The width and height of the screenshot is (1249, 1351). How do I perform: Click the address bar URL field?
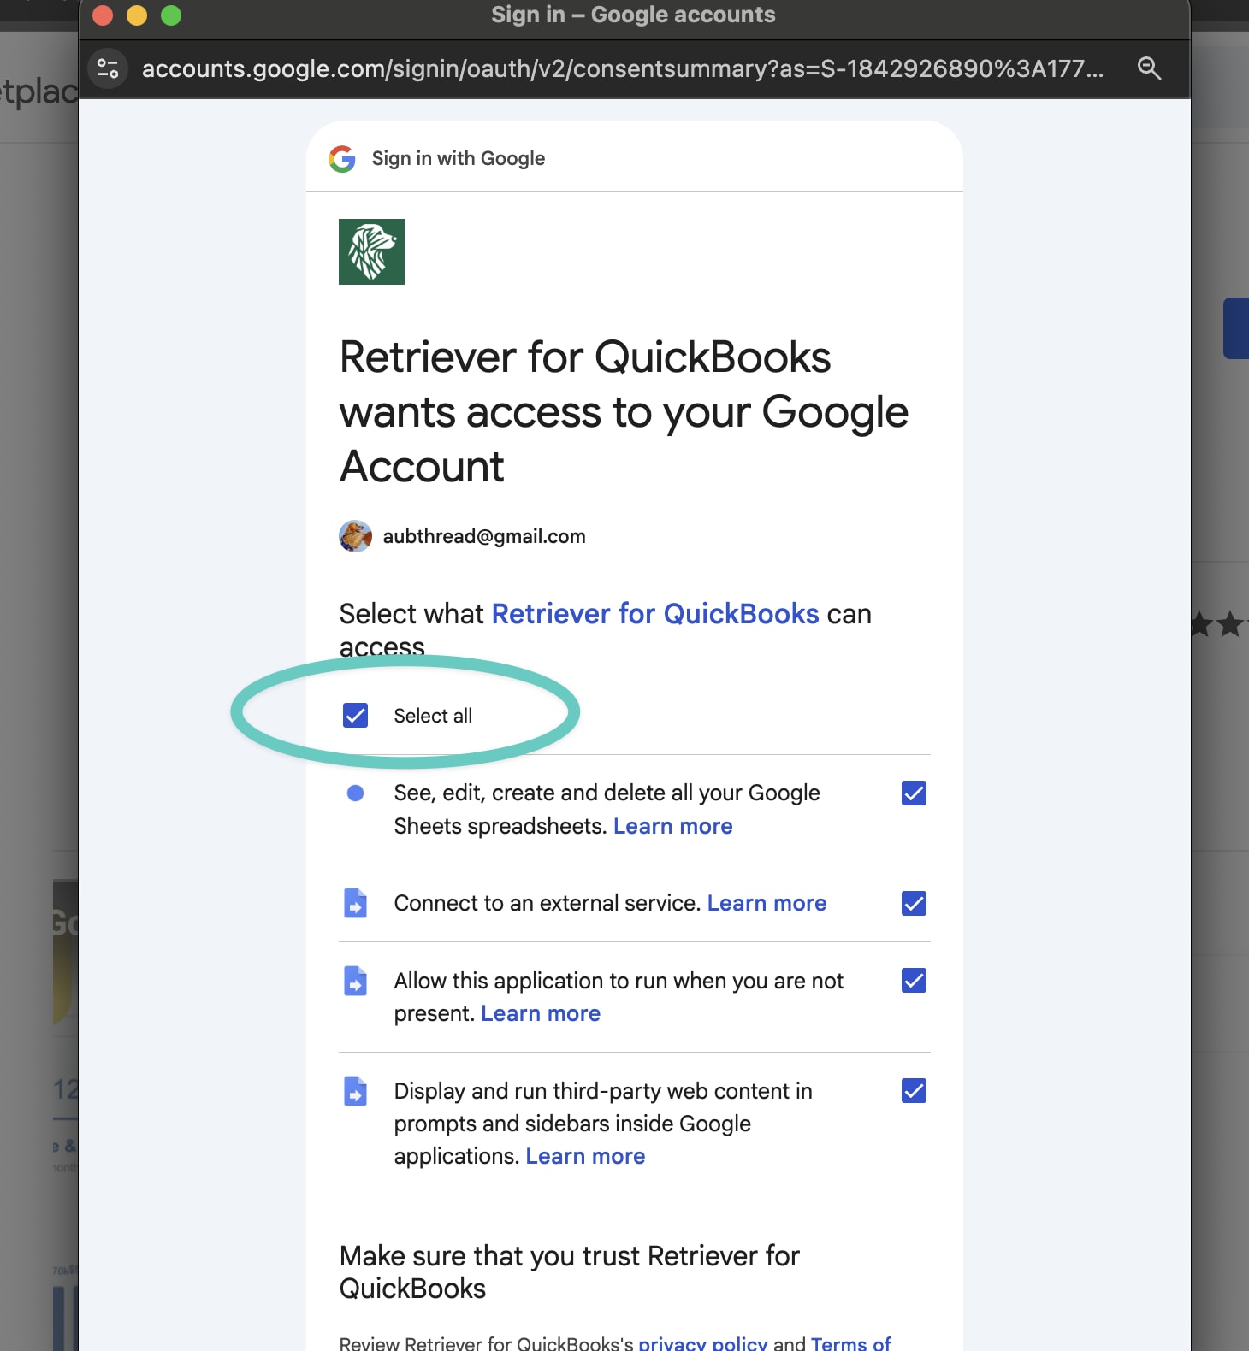coord(623,68)
